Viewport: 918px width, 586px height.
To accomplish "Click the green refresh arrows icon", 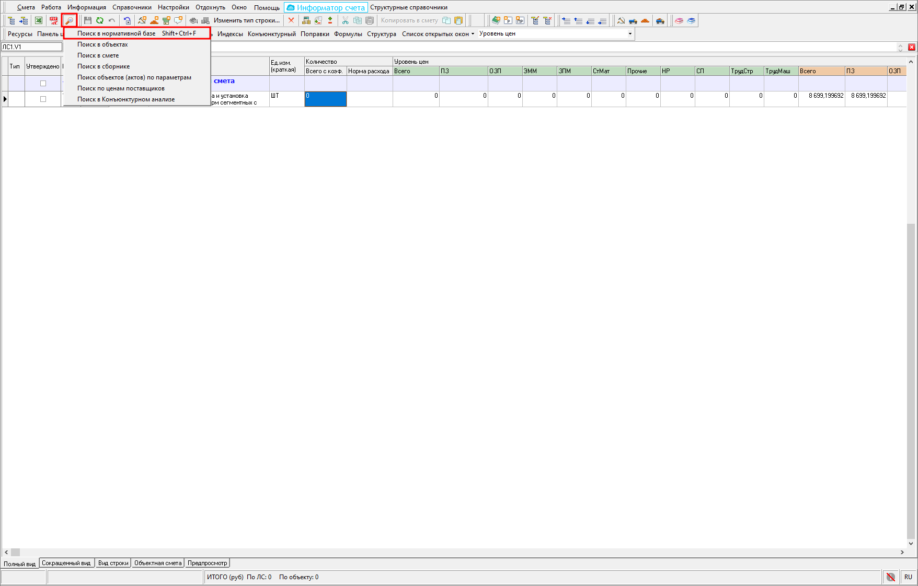I will tap(99, 20).
